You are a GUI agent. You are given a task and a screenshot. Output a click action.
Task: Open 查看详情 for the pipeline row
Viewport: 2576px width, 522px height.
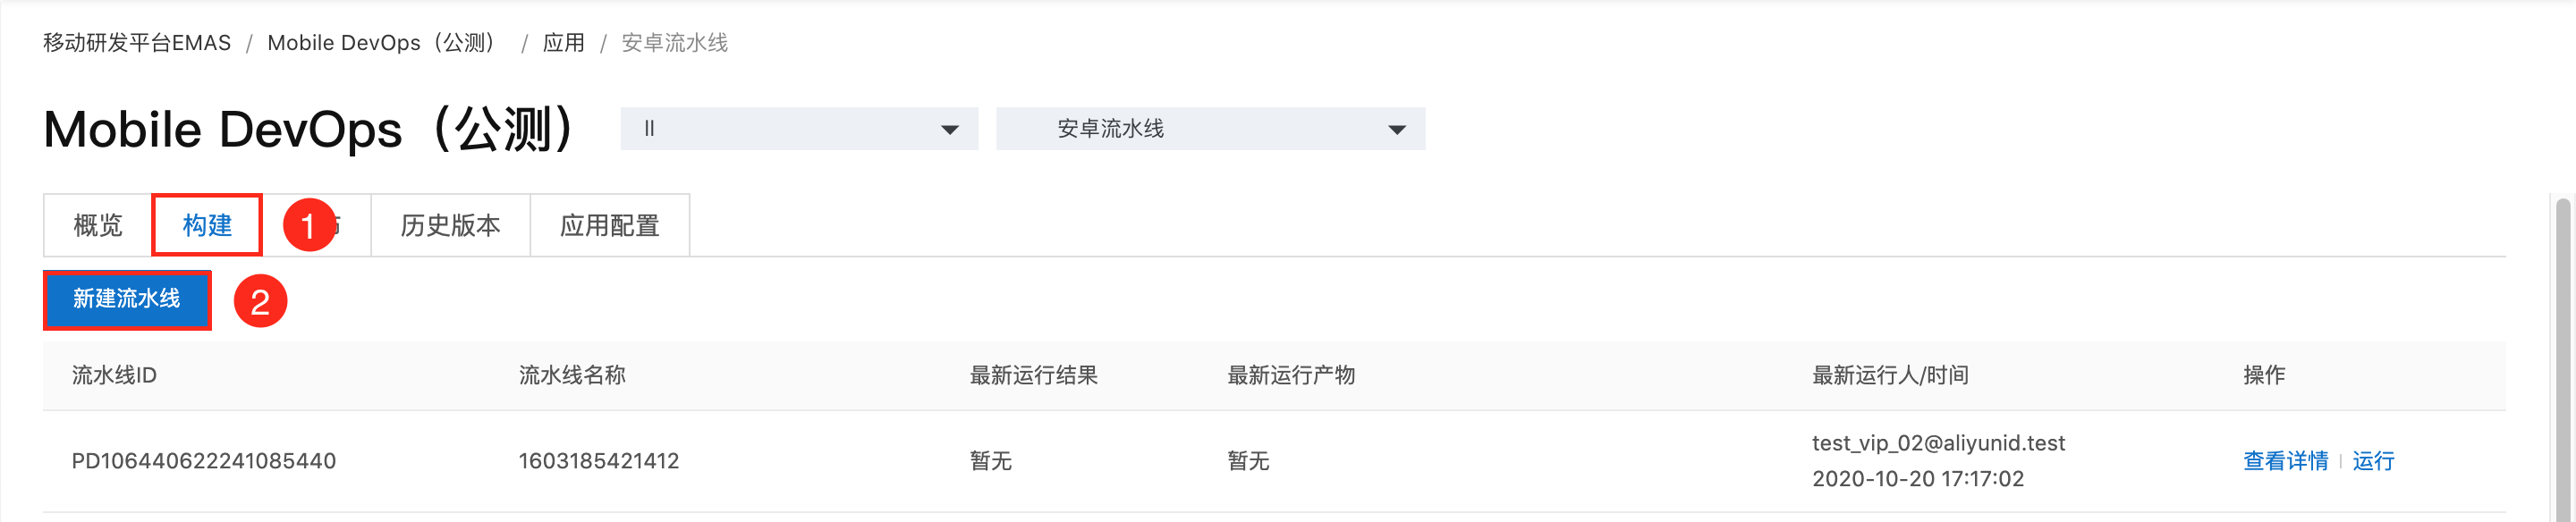pos(2285,461)
